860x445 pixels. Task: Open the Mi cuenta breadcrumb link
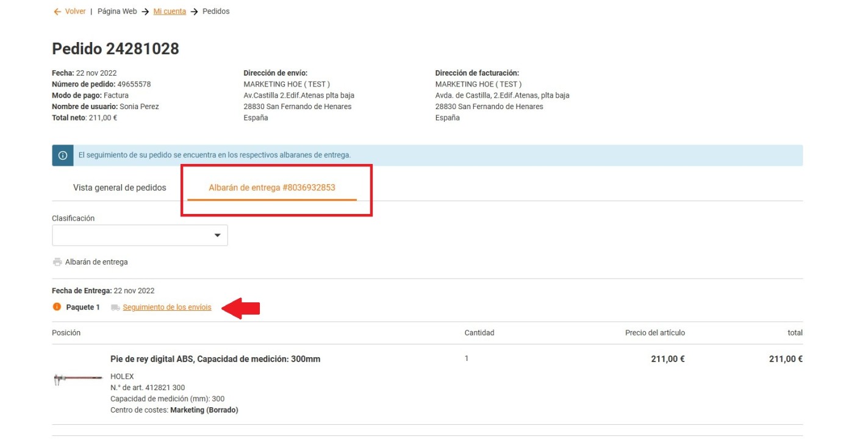coord(170,12)
